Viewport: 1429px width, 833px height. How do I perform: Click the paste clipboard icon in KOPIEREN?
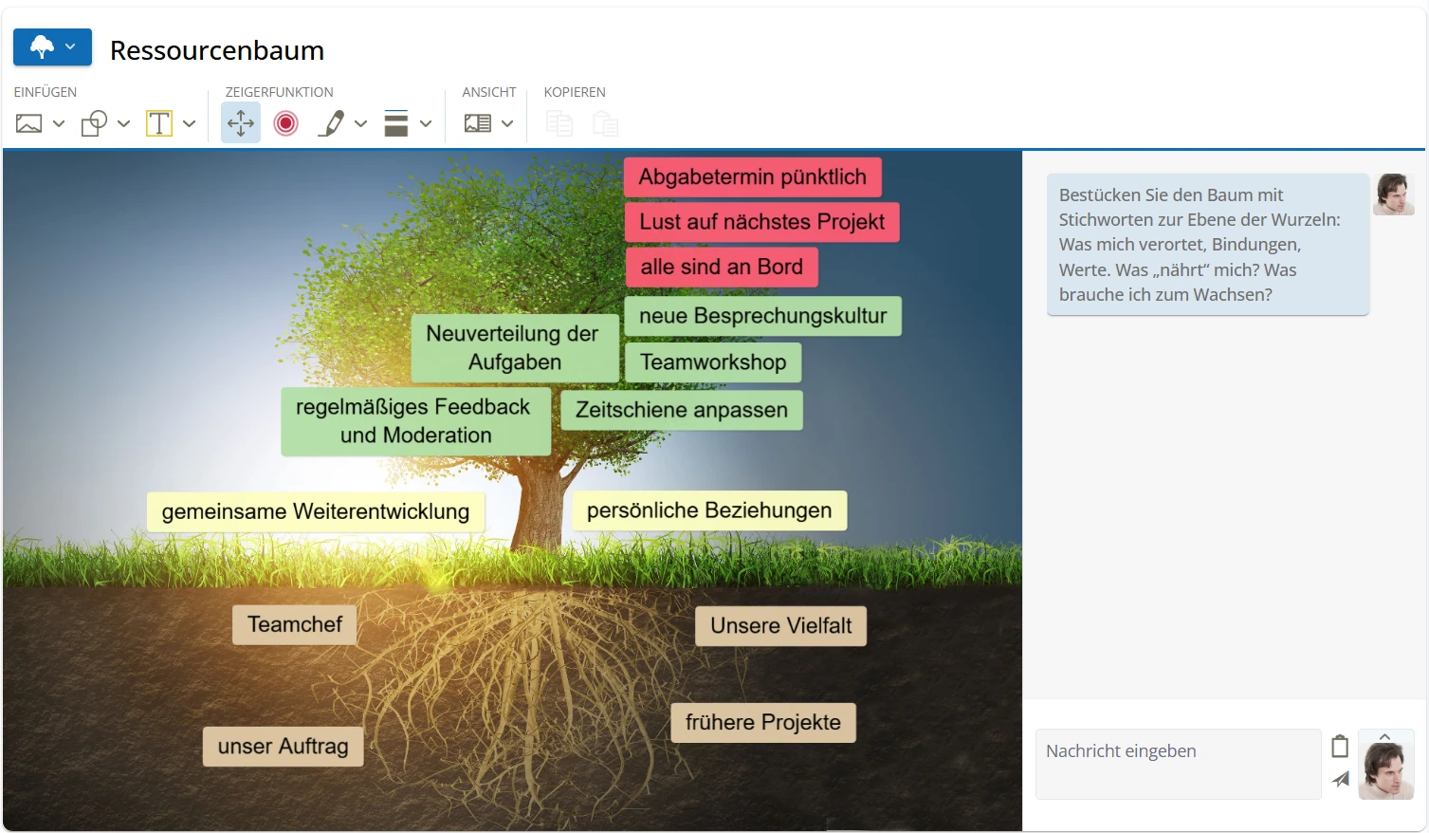[x=605, y=122]
